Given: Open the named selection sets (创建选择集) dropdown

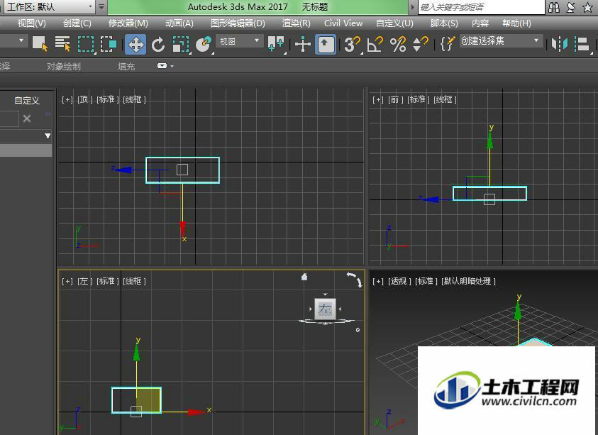Looking at the screenshot, I should click(501, 41).
